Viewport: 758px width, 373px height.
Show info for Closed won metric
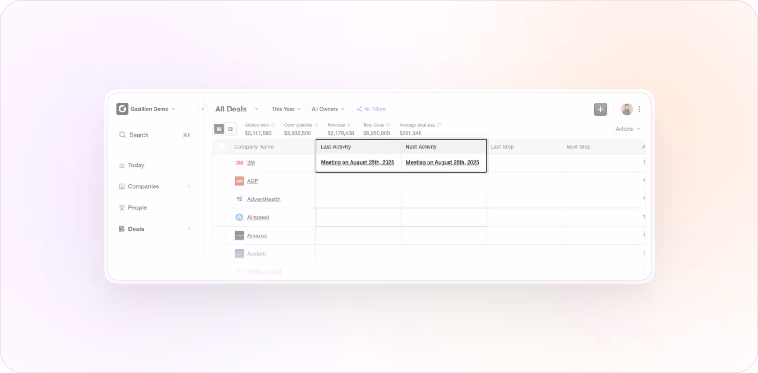273,125
